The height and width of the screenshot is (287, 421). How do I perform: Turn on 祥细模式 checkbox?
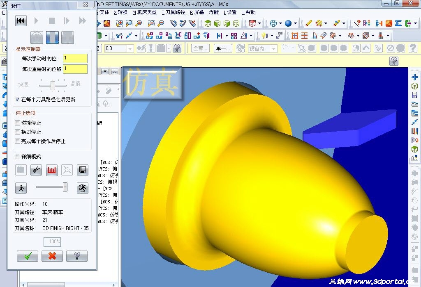point(17,156)
